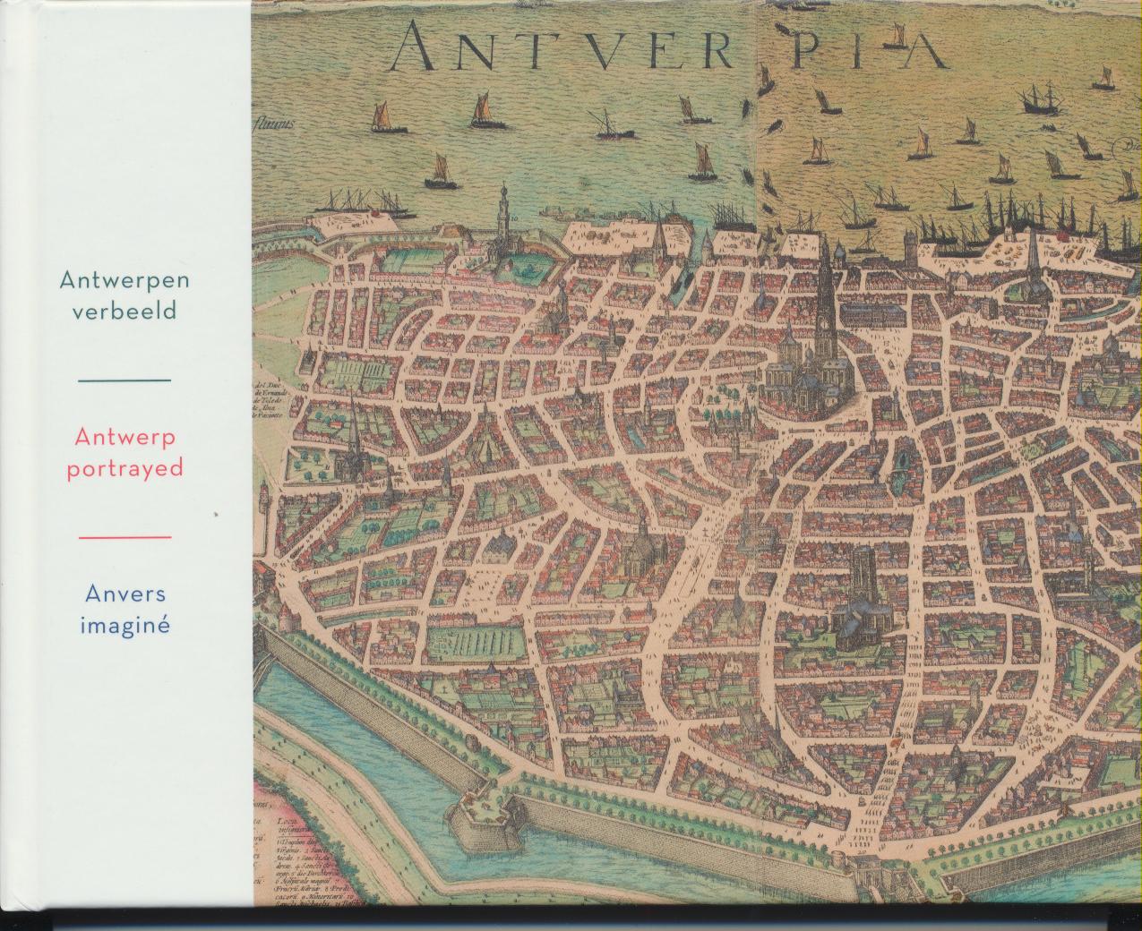Click the "ANTVERPIA" heading on the map
The image size is (1142, 931).
pos(666,45)
